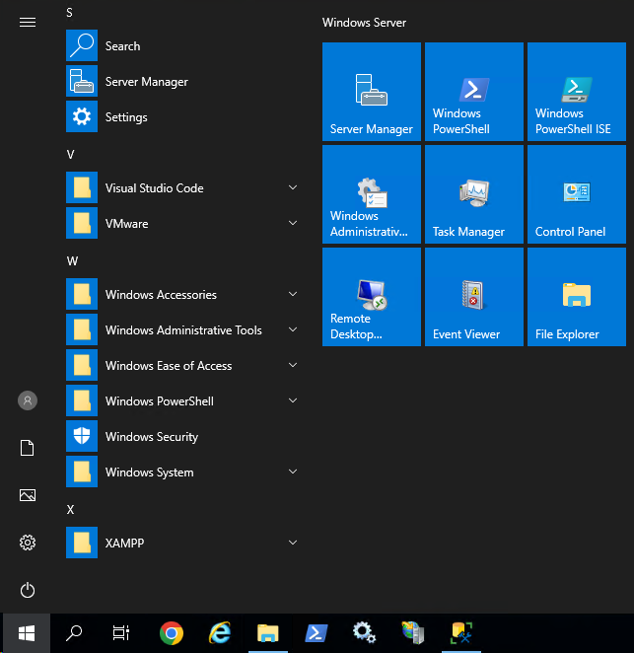Click the Visual Studio Code folder label
The image size is (634, 653).
pyautogui.click(x=155, y=188)
